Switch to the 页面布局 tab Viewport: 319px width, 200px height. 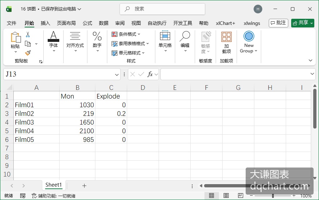66,23
